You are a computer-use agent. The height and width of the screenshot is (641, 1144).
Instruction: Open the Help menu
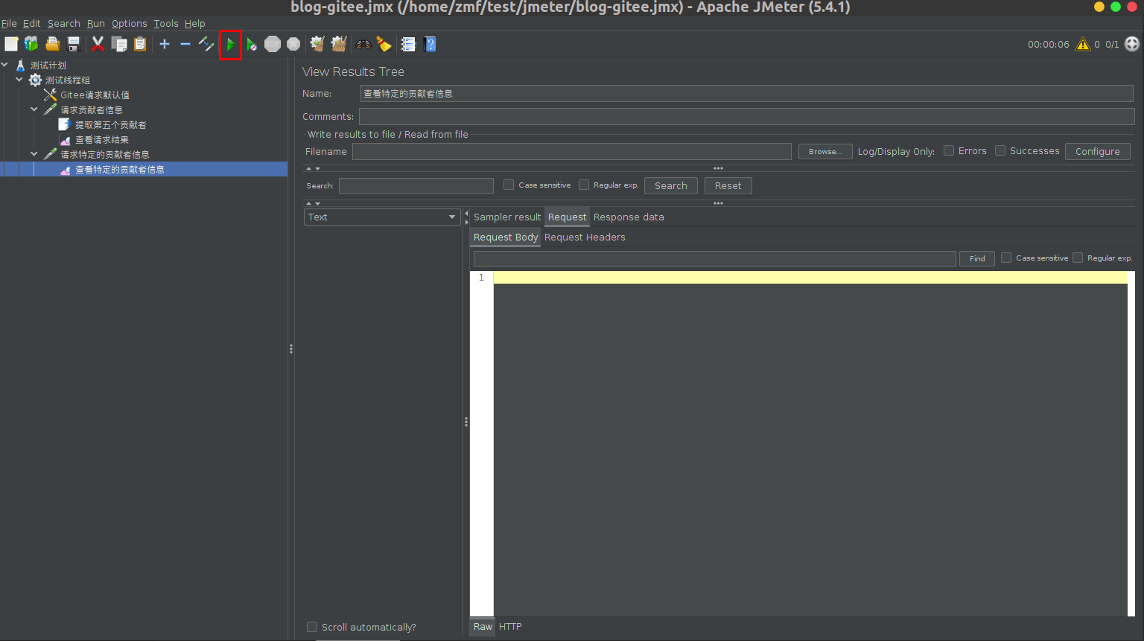coord(195,23)
